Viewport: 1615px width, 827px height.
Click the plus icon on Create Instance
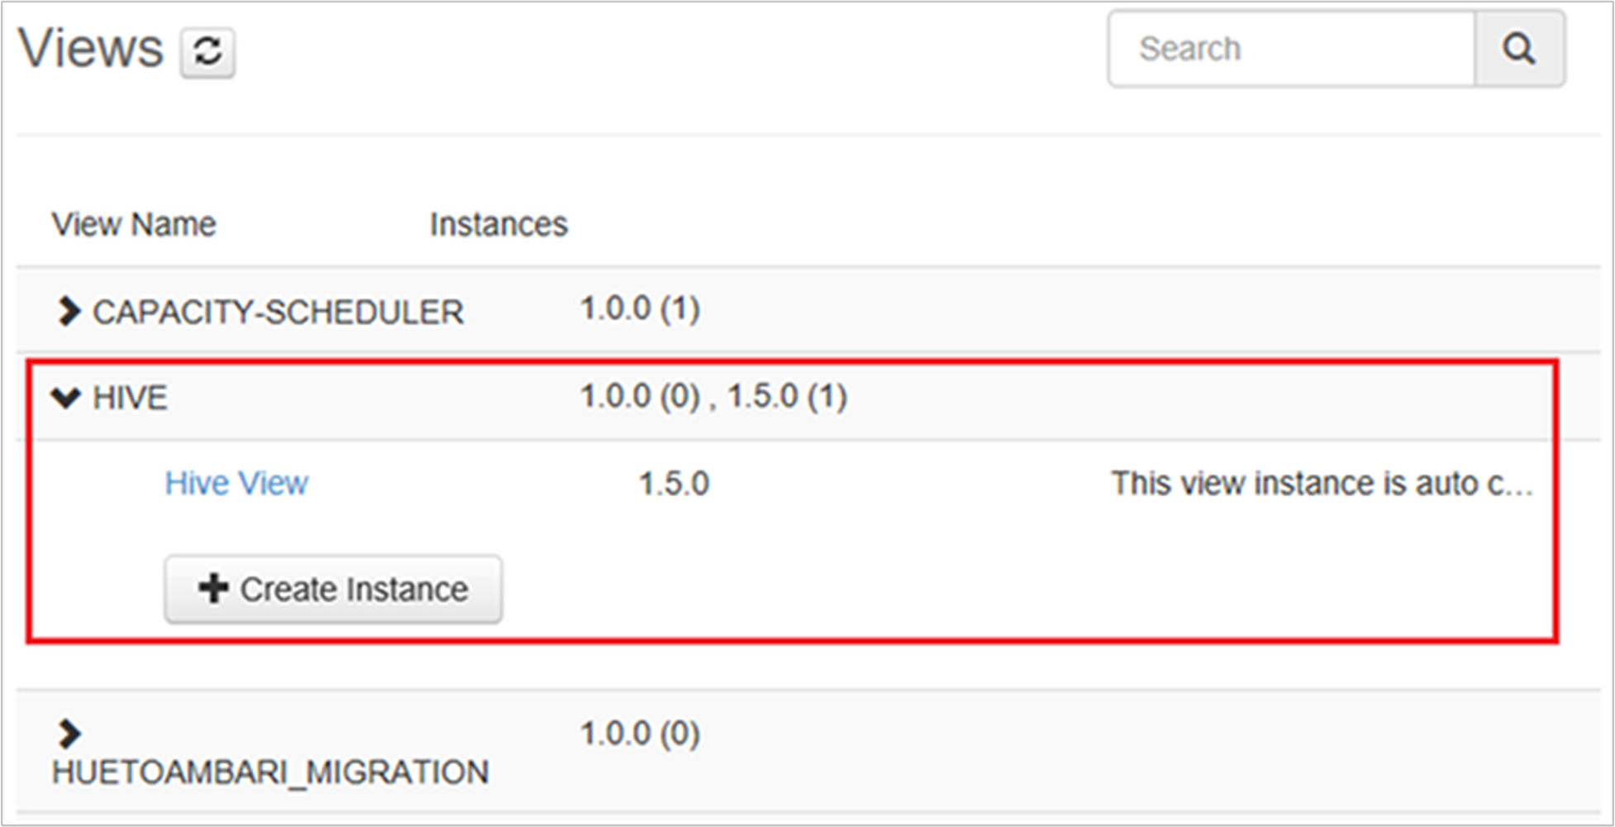pyautogui.click(x=213, y=589)
